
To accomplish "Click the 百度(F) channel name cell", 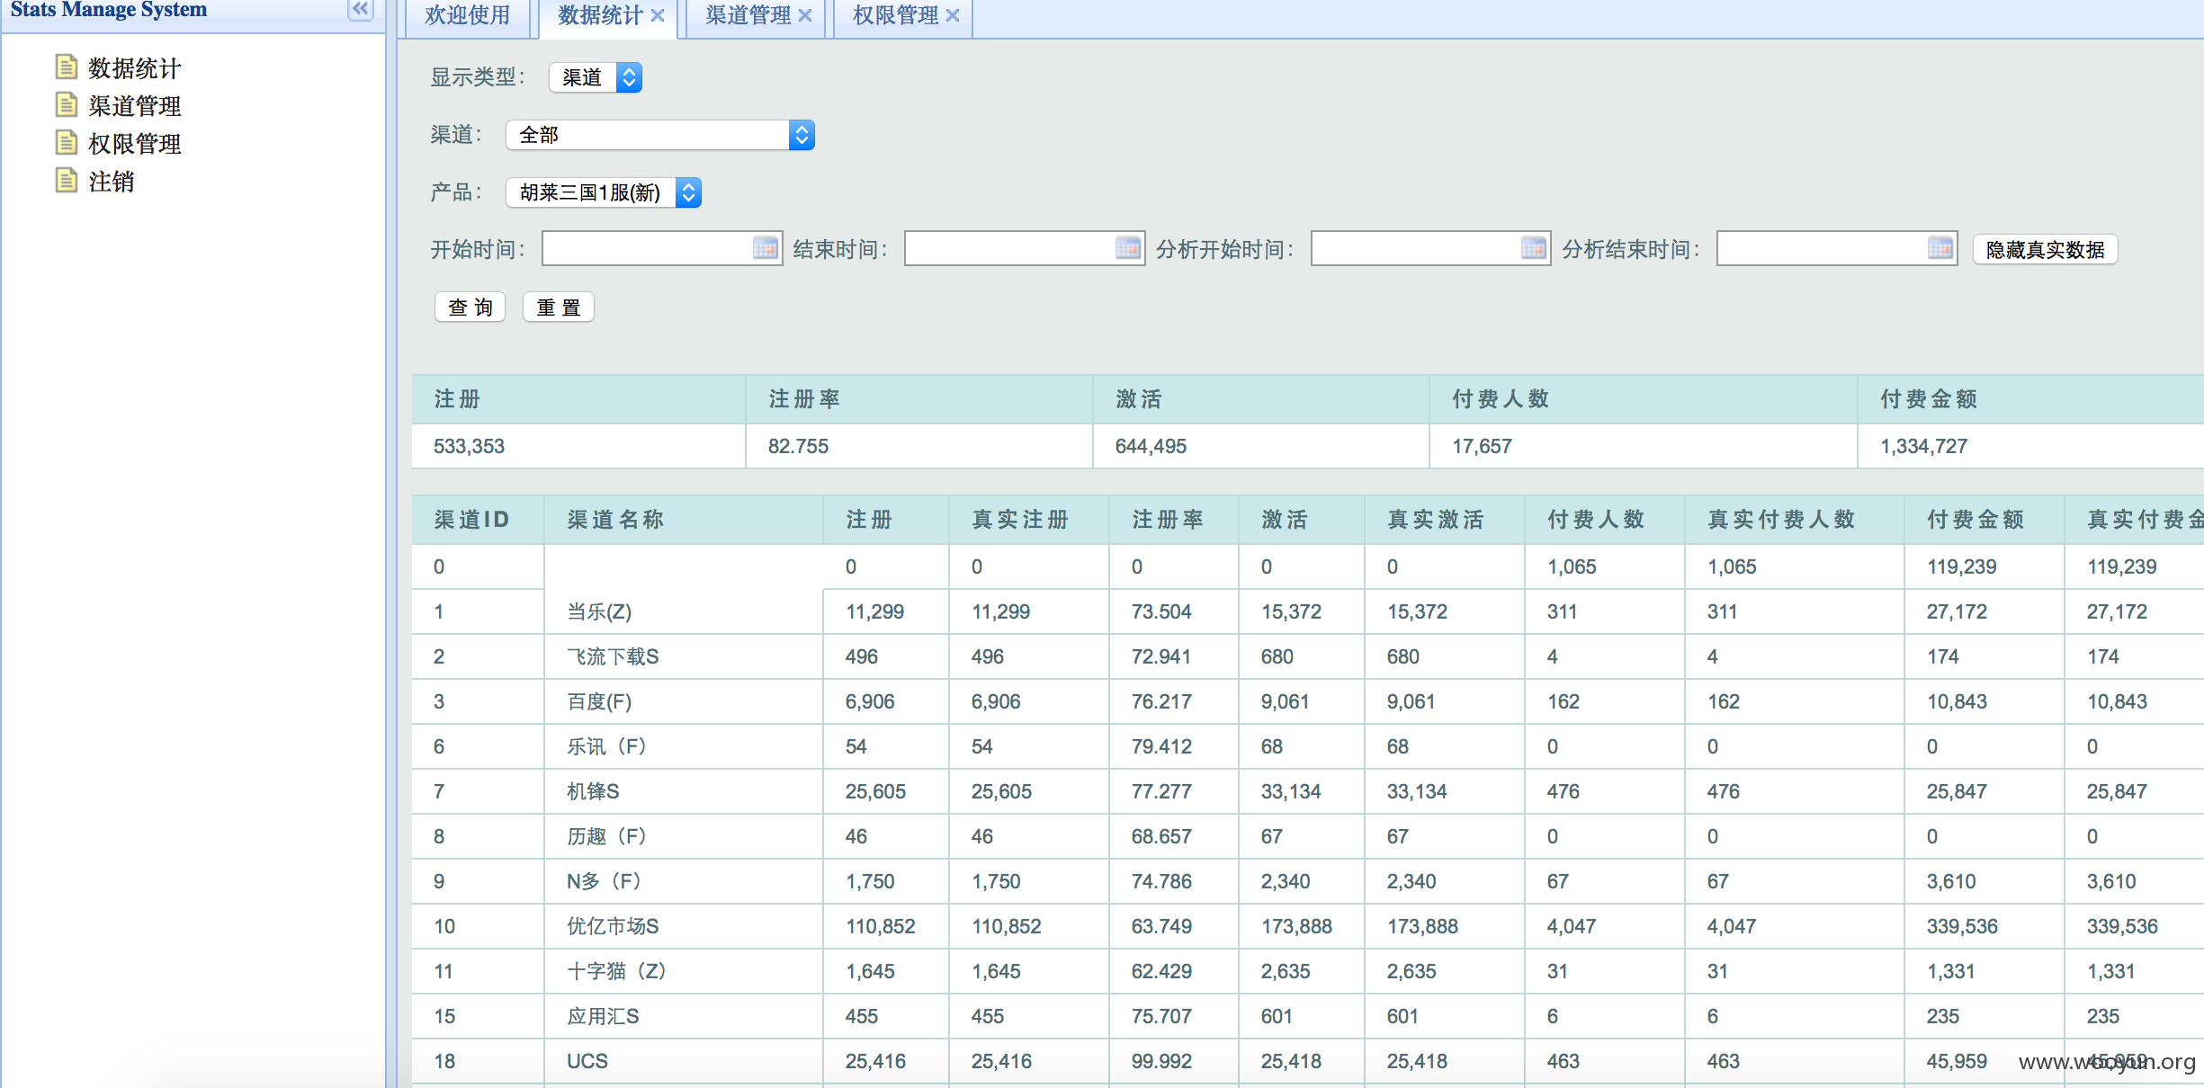I will pyautogui.click(x=684, y=701).
